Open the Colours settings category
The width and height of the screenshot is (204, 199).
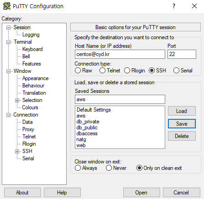click(x=30, y=107)
